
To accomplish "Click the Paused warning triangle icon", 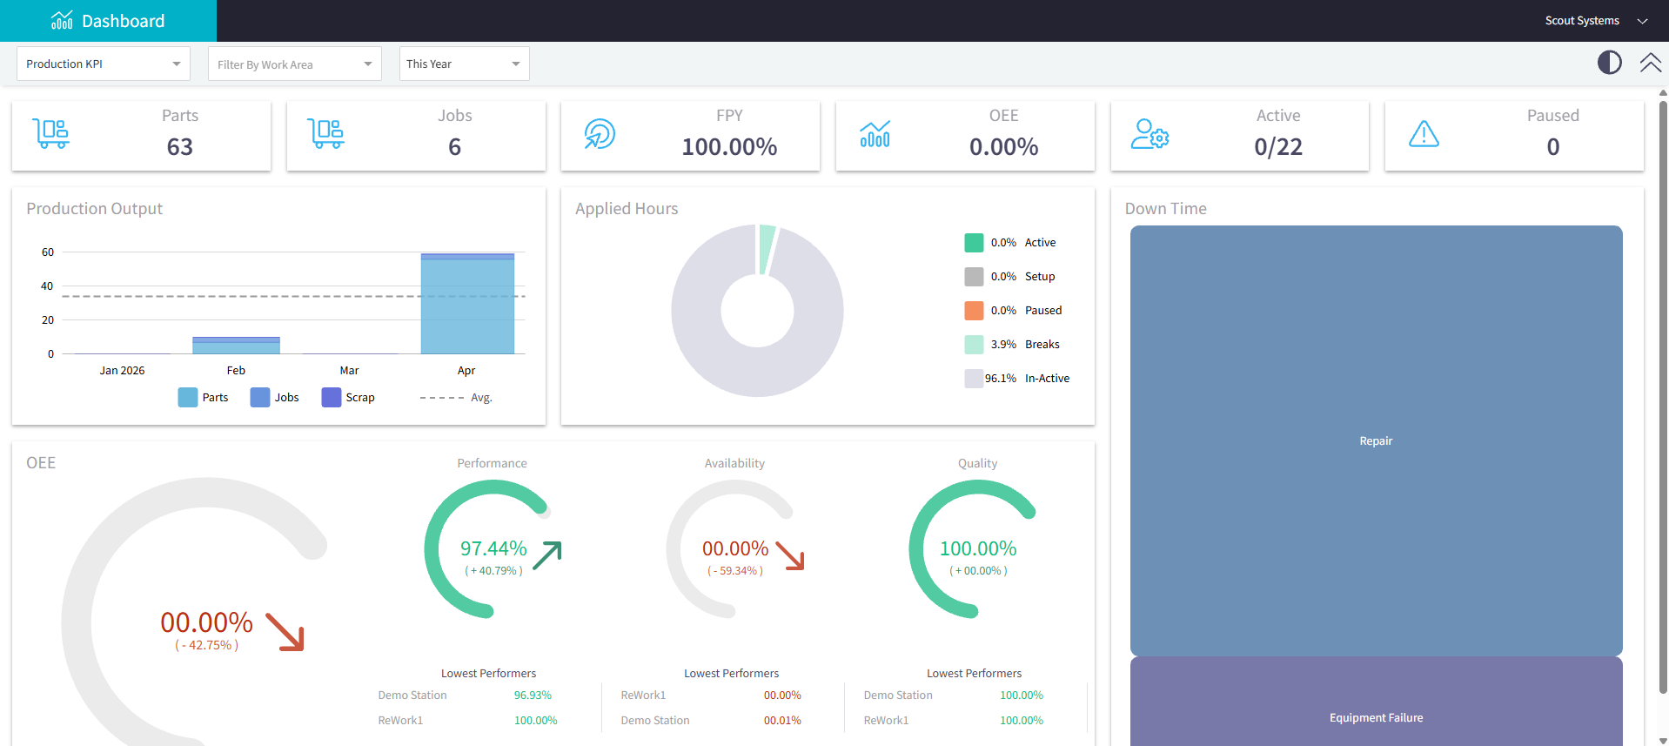I will [1424, 133].
